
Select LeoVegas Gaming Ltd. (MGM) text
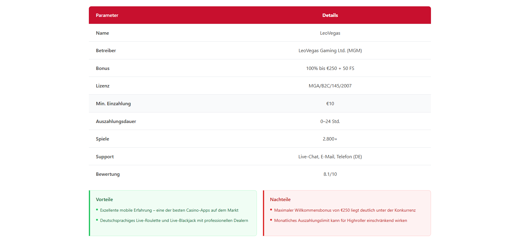(330, 51)
